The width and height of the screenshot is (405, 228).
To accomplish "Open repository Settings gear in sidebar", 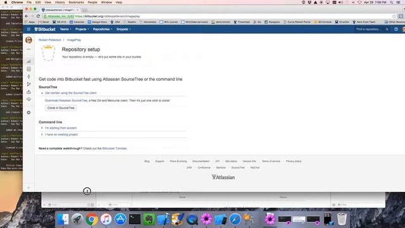I will [x=28, y=113].
